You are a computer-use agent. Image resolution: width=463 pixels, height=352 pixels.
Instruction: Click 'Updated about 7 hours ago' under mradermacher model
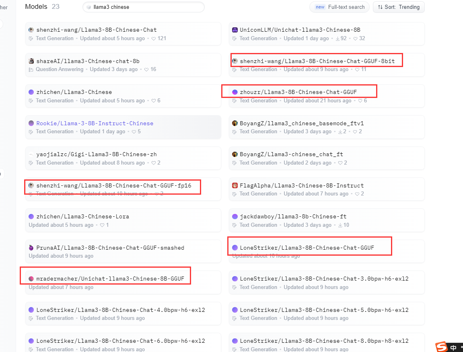61,287
